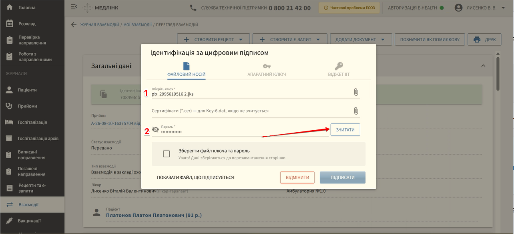
Task: Open patient link Платонов Платон Платонович
Action: (x=154, y=215)
